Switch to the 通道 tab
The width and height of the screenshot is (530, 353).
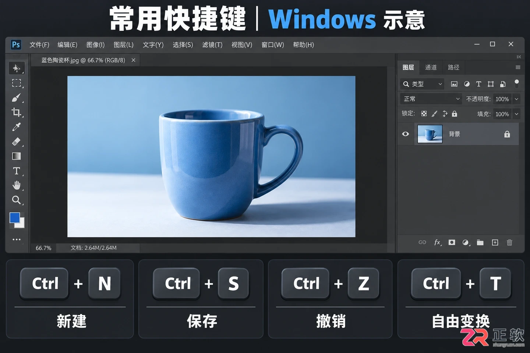click(431, 67)
